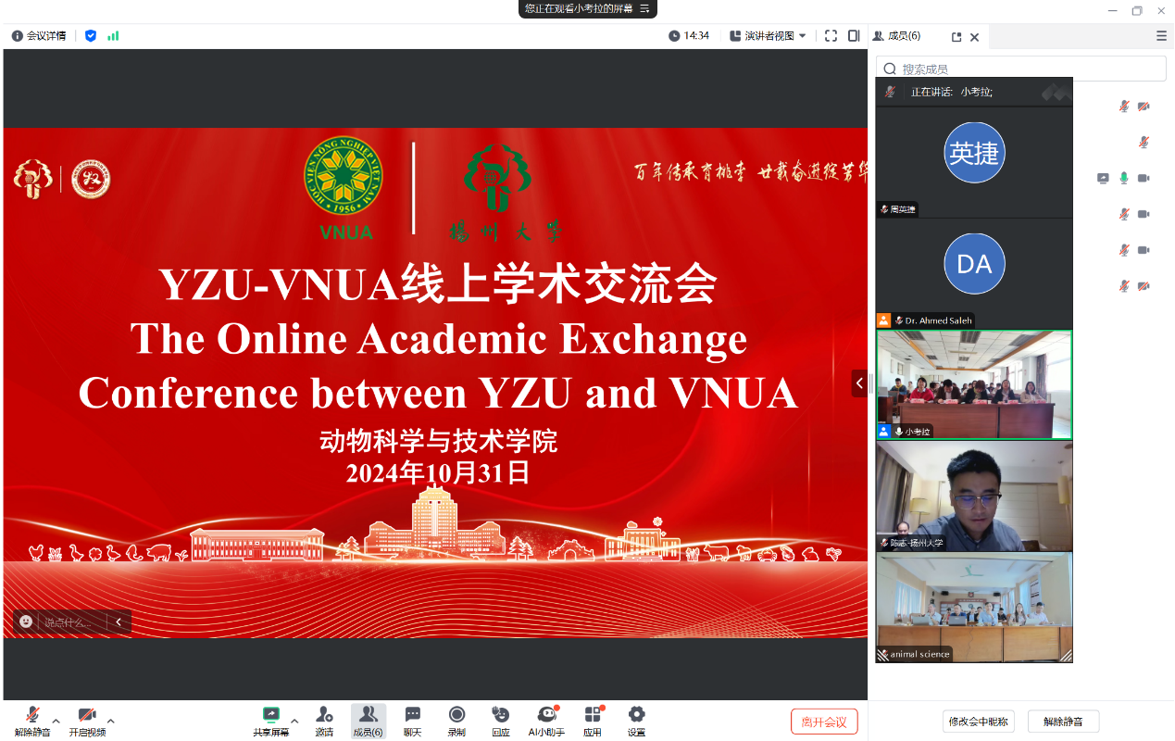1175x741 pixels.
Task: Open the hamburger menu in members panel
Action: click(1161, 36)
